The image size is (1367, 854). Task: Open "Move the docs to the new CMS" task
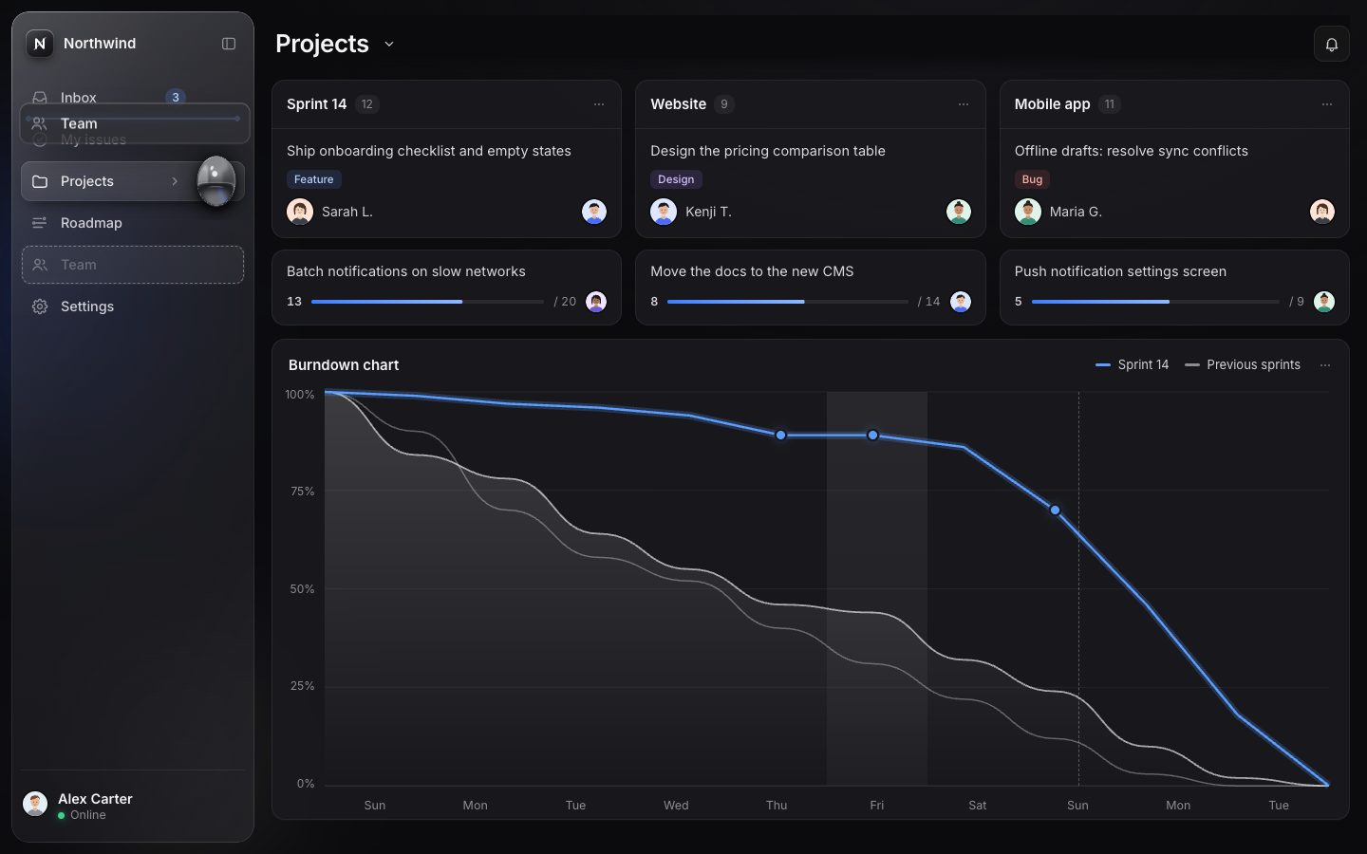click(752, 271)
